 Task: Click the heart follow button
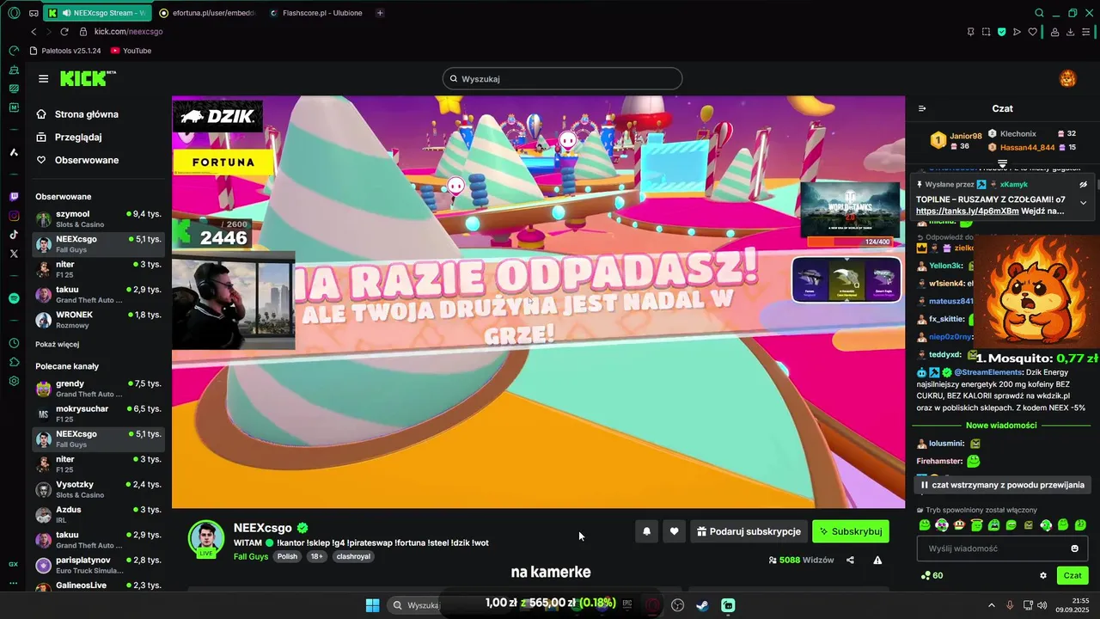tap(674, 531)
